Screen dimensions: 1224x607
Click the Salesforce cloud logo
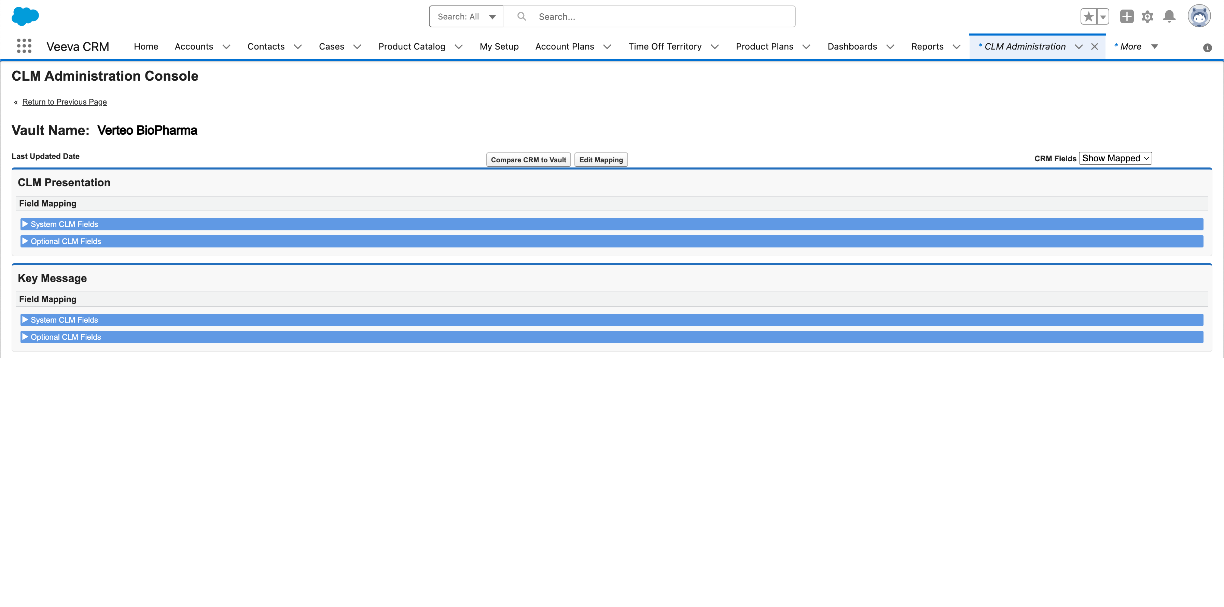tap(25, 16)
